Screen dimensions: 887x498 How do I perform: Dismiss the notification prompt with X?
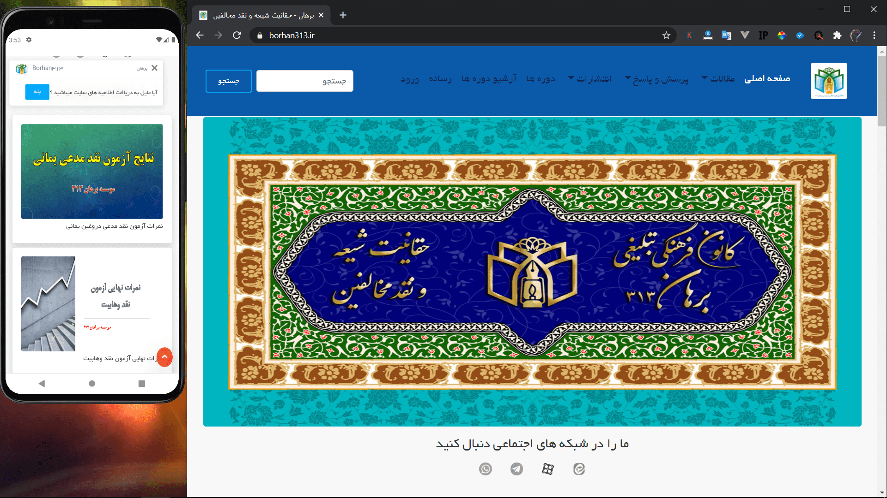click(x=154, y=68)
